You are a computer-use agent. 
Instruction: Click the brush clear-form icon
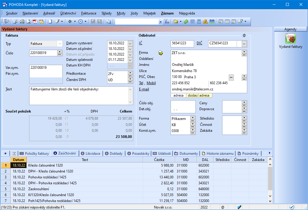57,22
